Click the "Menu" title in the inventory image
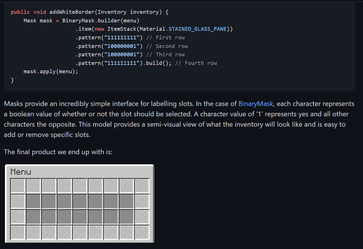 point(21,172)
